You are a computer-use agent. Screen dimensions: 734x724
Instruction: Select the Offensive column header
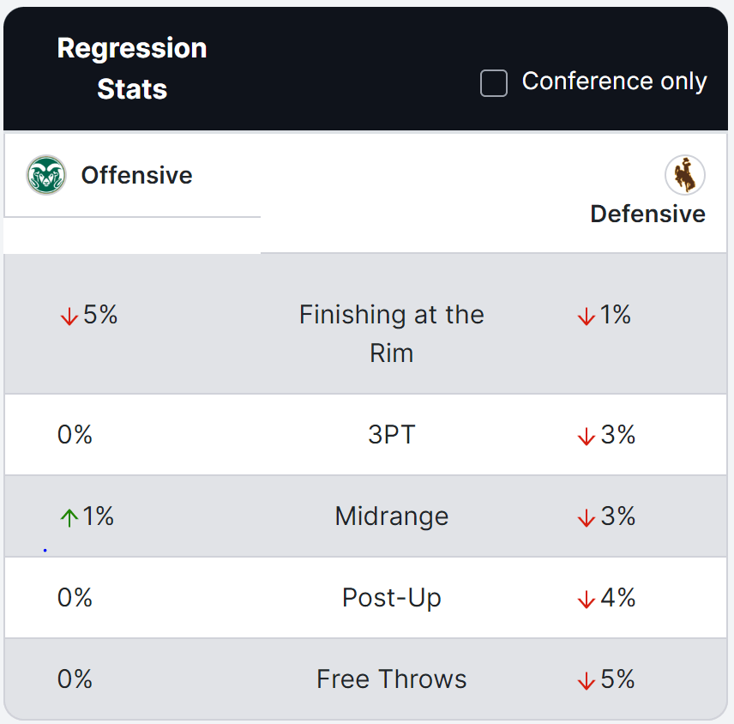pyautogui.click(x=136, y=176)
